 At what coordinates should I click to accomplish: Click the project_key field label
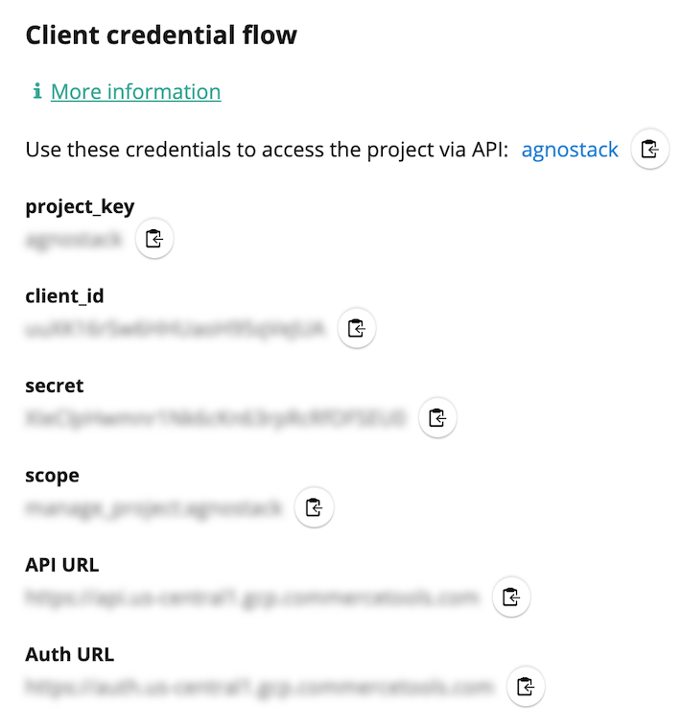tap(80, 207)
